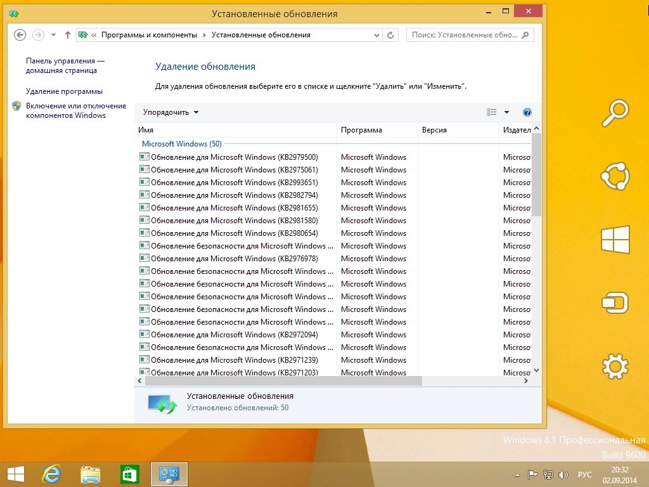Open the clock showing 20:32
This screenshot has width=649, height=487.
(x=620, y=475)
